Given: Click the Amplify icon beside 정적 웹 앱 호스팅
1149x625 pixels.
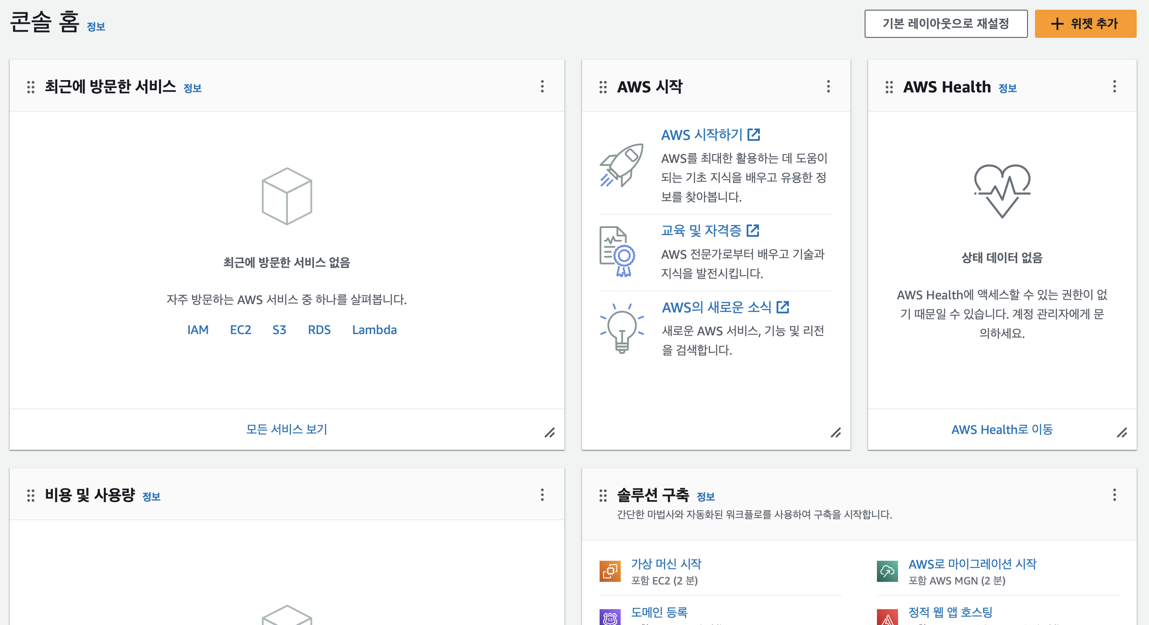Looking at the screenshot, I should point(888,618).
